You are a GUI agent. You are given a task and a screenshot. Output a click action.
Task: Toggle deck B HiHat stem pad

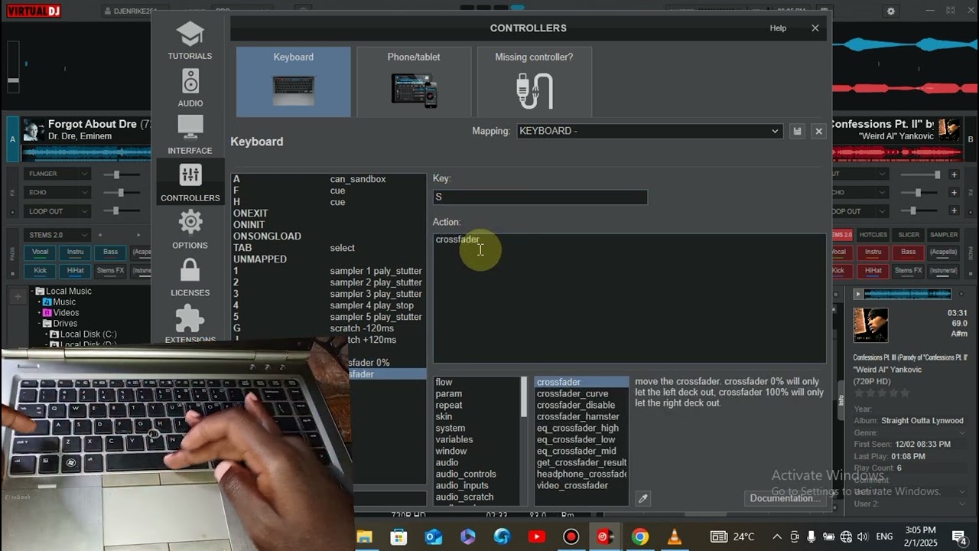point(873,270)
